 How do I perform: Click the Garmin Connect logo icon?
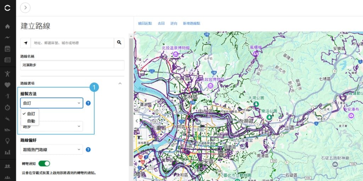point(7,8)
